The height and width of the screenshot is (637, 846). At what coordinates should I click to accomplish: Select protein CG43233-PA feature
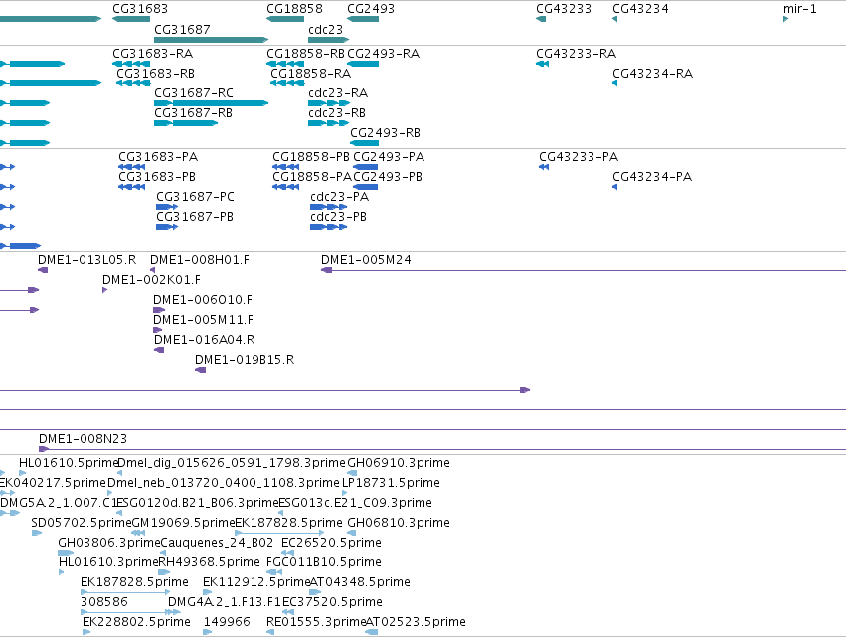pyautogui.click(x=544, y=167)
